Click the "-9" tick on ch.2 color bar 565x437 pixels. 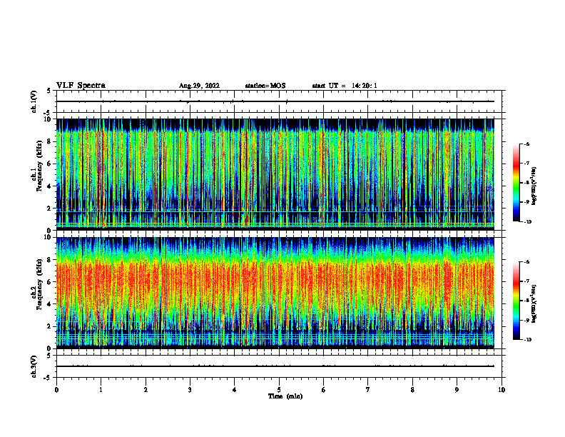pos(526,320)
